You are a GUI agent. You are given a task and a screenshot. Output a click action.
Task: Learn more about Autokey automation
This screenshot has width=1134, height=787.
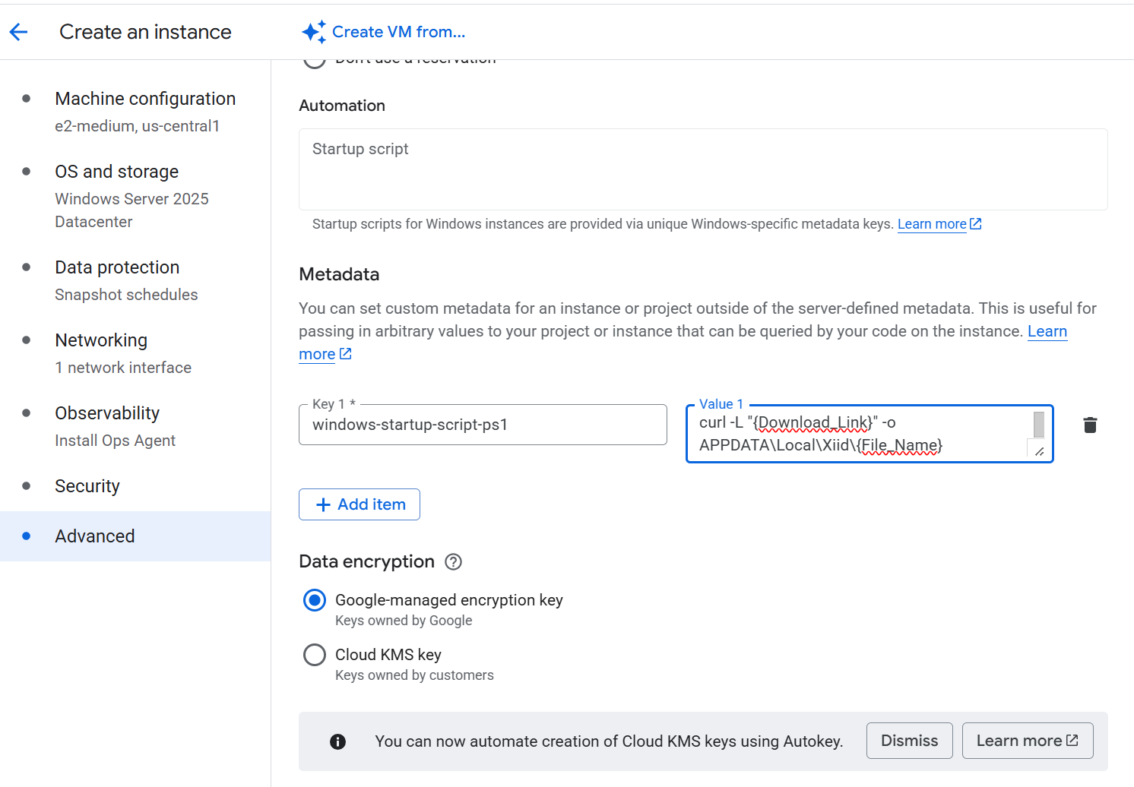1027,741
